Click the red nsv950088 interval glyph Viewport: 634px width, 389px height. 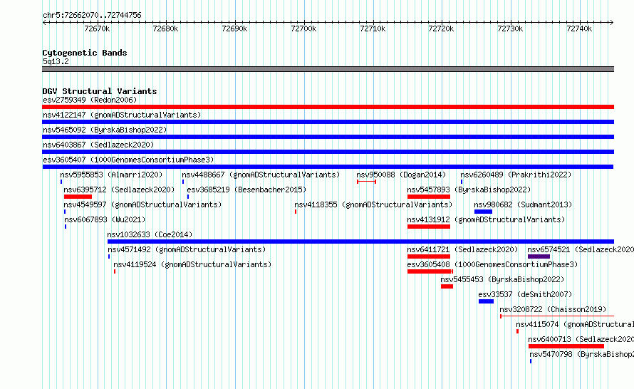click(366, 182)
